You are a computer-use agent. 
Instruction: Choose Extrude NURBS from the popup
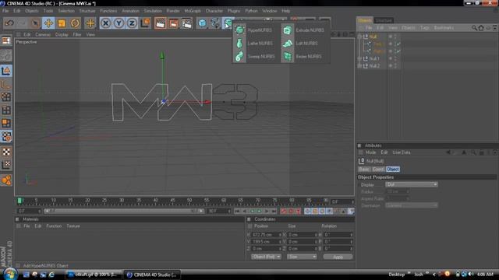point(303,30)
